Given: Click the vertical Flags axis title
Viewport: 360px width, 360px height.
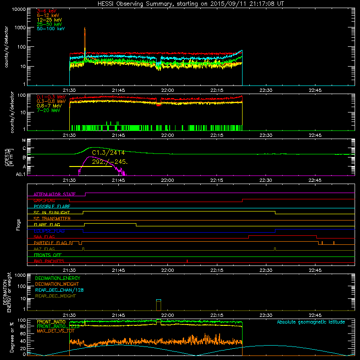Looking at the screenshot, I should [18, 225].
